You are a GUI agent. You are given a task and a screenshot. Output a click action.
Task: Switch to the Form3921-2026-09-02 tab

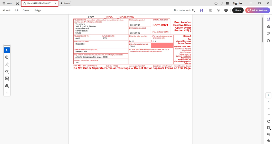40,3
